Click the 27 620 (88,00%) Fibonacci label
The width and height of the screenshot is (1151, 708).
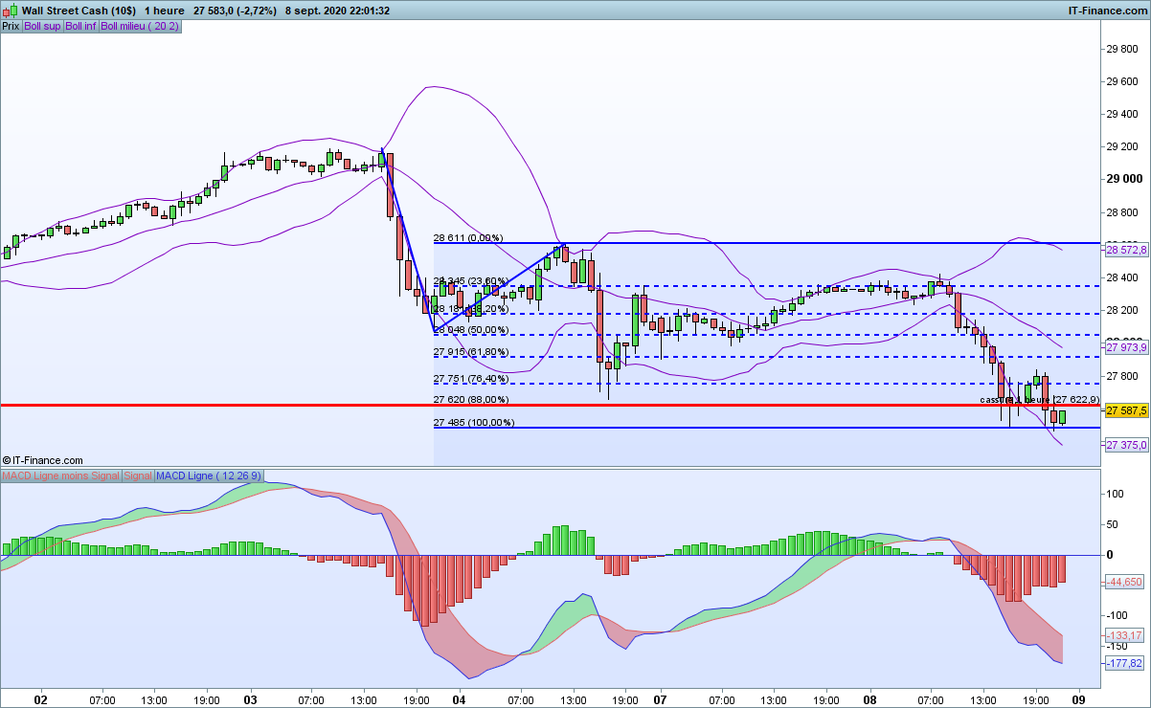pos(471,400)
